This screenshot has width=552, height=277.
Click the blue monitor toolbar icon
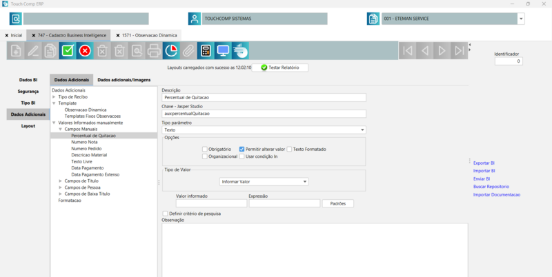[x=222, y=50]
